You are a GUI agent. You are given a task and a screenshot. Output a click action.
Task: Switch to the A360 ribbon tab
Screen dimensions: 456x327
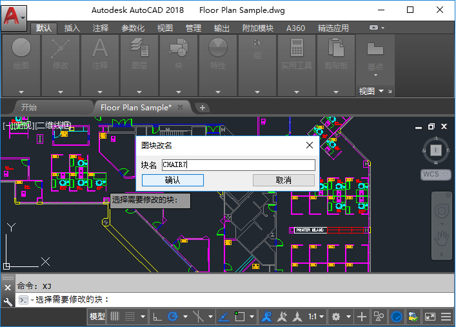[x=295, y=28]
